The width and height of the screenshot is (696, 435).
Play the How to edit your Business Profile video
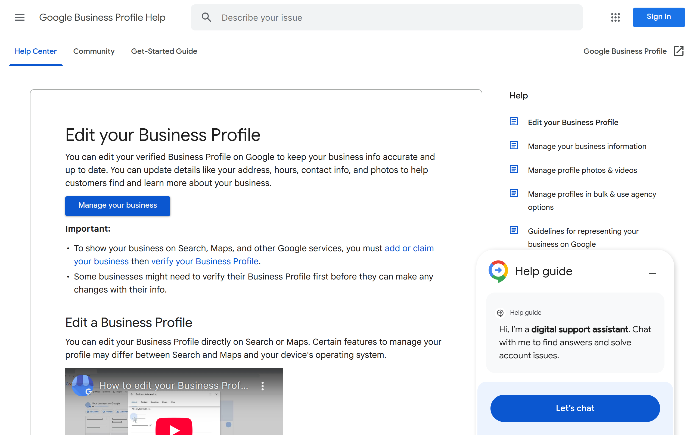(174, 429)
